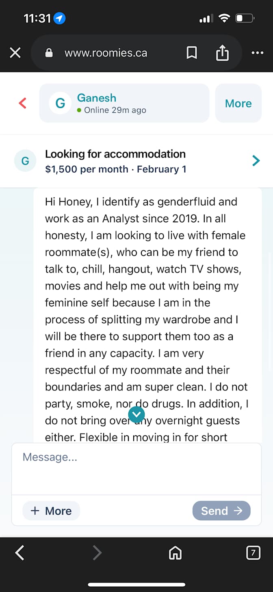Tap the home icon in the bottom bar
This screenshot has height=592, width=273.
[175, 553]
